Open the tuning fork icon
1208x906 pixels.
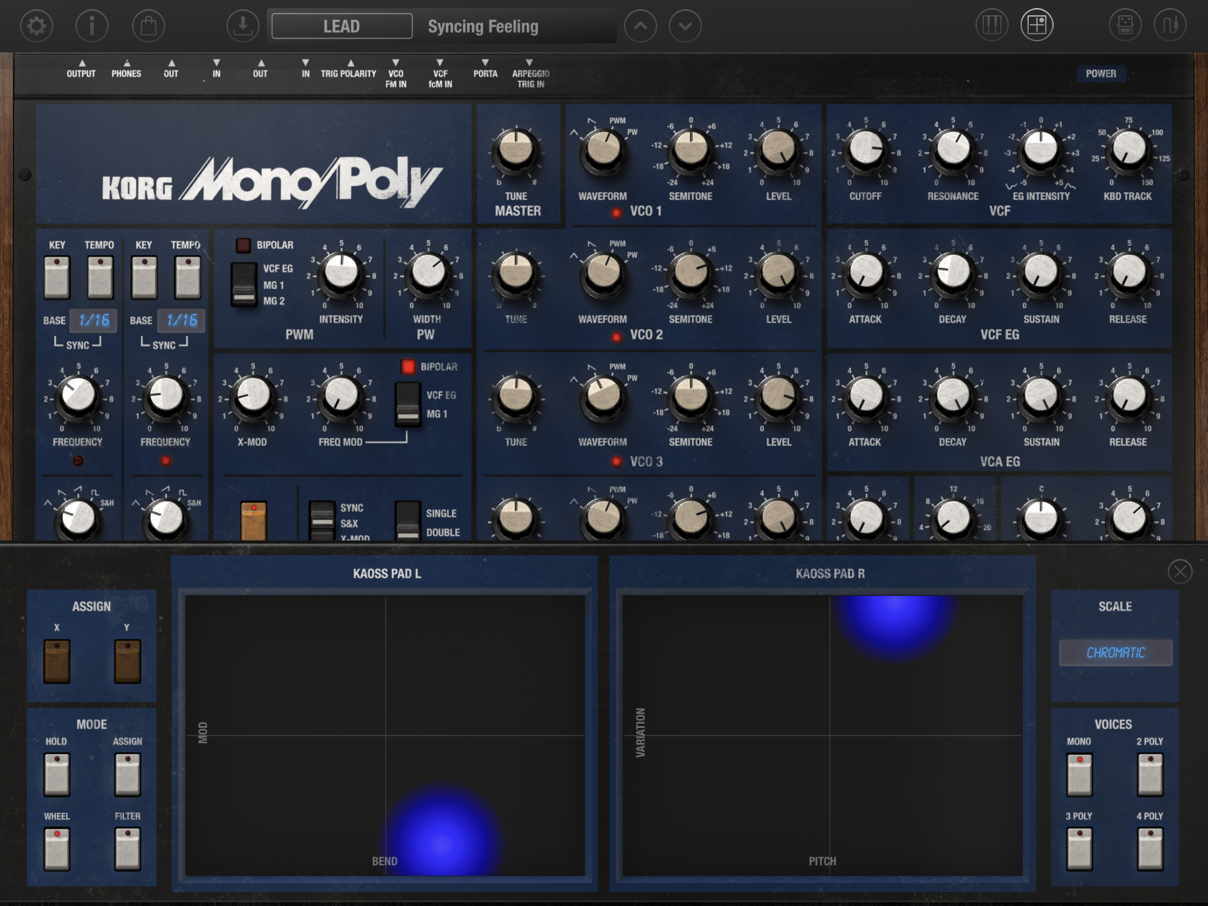(1169, 25)
